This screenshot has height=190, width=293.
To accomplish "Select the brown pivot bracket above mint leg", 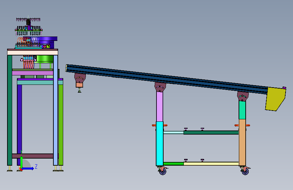I will pyautogui.click(x=243, y=96).
